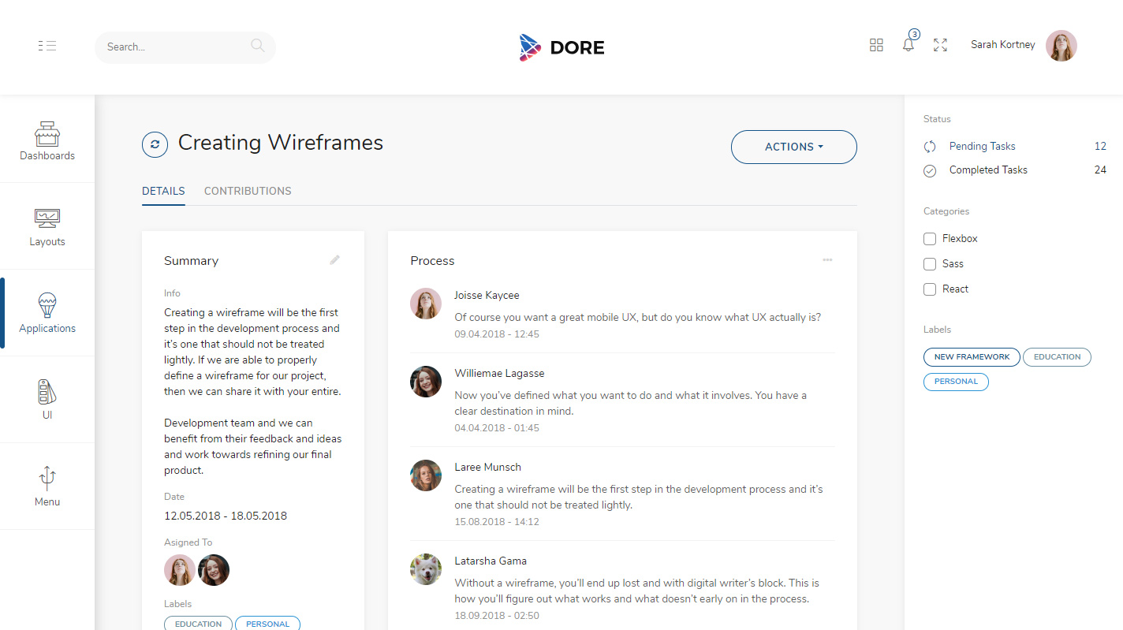The height and width of the screenshot is (630, 1123).
Task: Toggle the sidebar menu hamburger icon
Action: point(47,46)
